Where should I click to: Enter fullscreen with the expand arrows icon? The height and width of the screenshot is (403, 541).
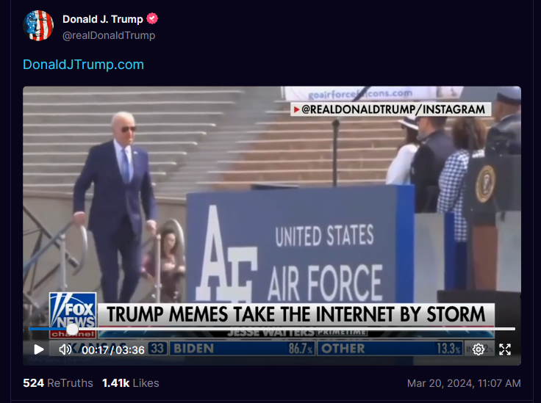click(505, 349)
